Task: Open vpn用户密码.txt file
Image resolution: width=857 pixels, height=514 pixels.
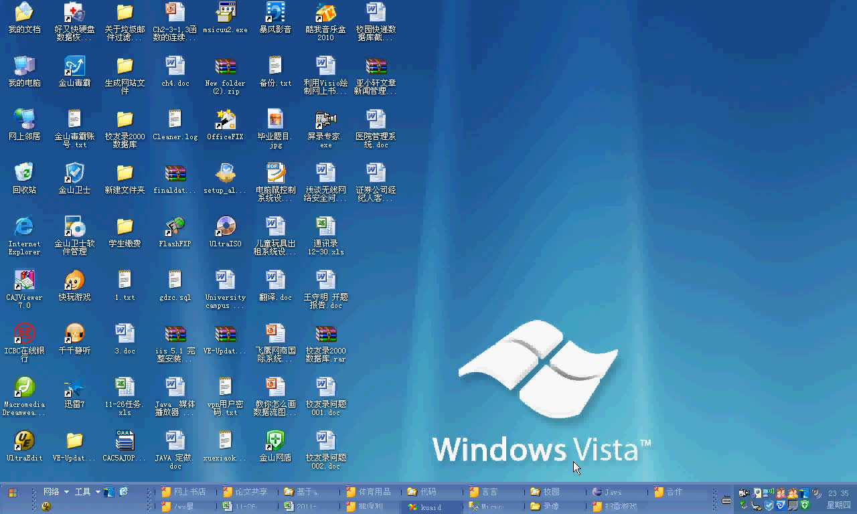Action: click(x=226, y=397)
